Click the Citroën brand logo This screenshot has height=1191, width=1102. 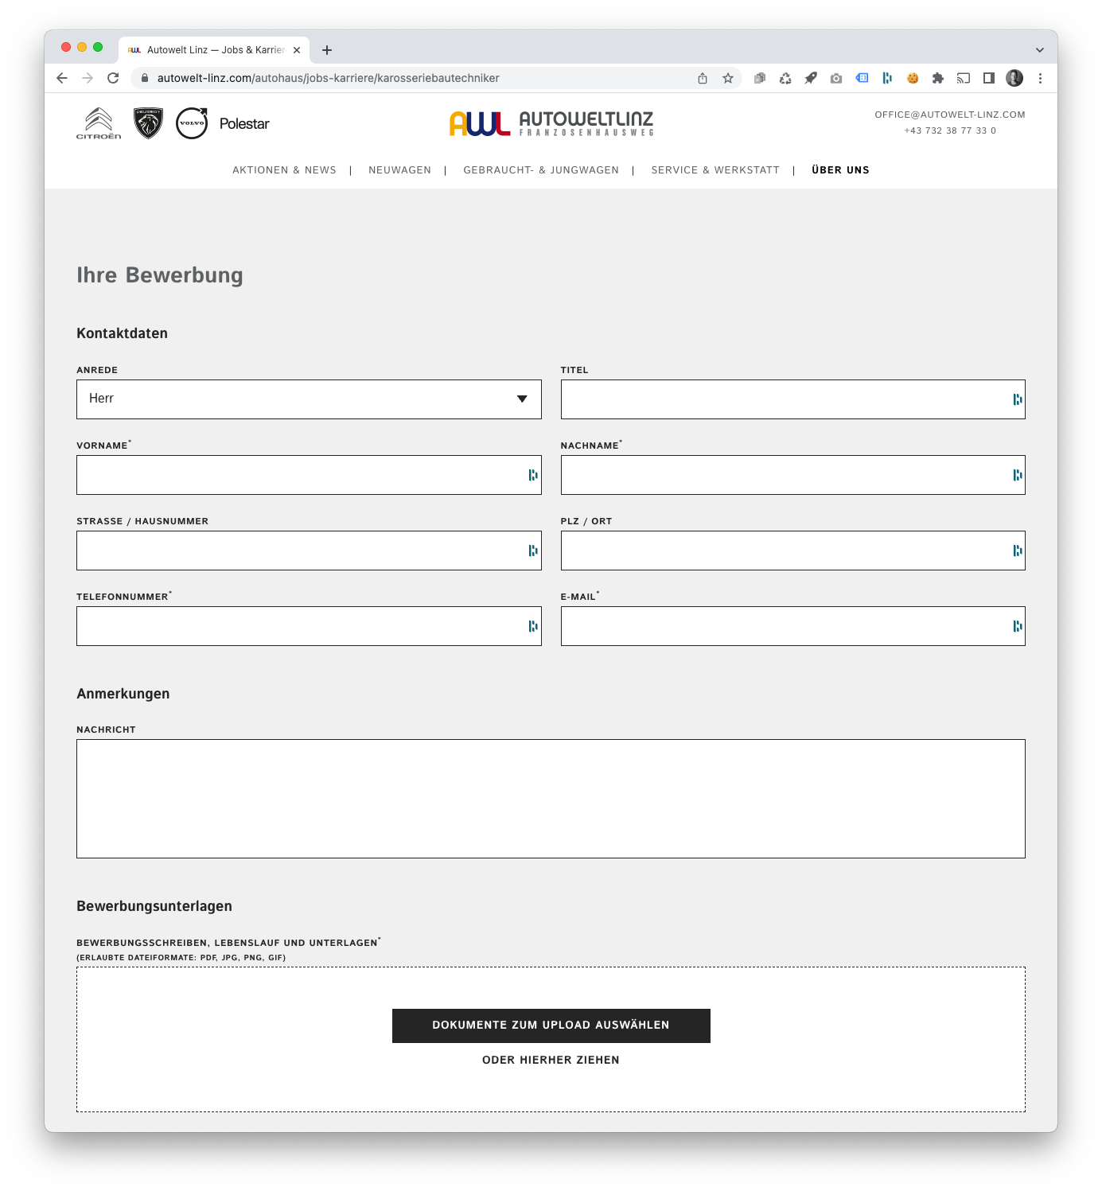coord(99,123)
